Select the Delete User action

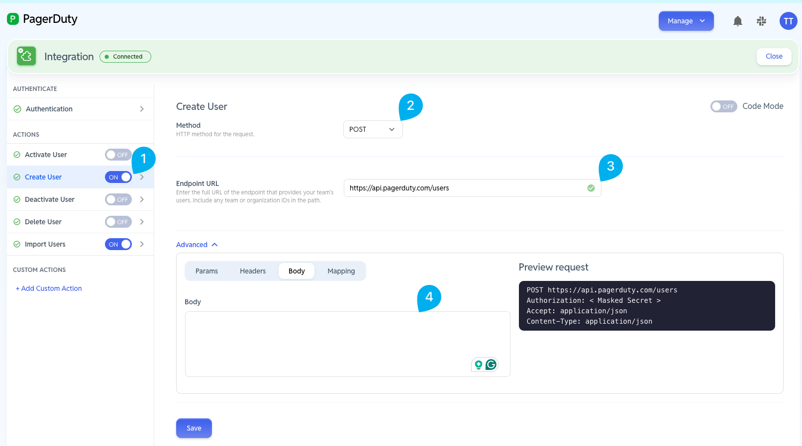tap(43, 222)
